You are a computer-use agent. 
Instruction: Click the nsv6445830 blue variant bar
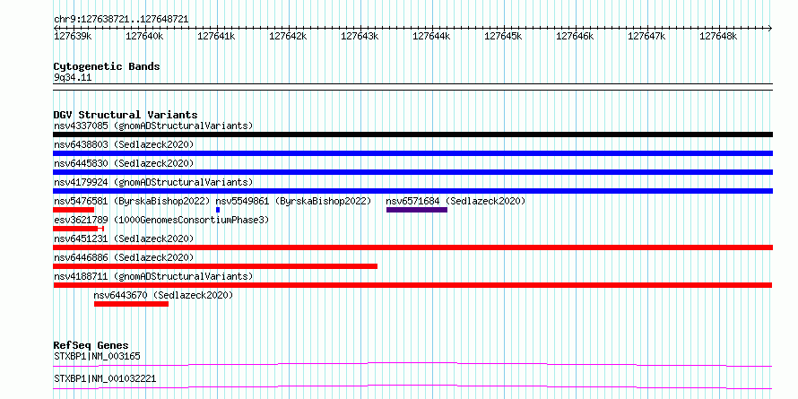pyautogui.click(x=412, y=172)
